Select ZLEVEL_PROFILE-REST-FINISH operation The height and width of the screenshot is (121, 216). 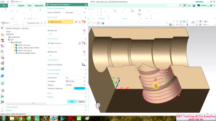28,48
